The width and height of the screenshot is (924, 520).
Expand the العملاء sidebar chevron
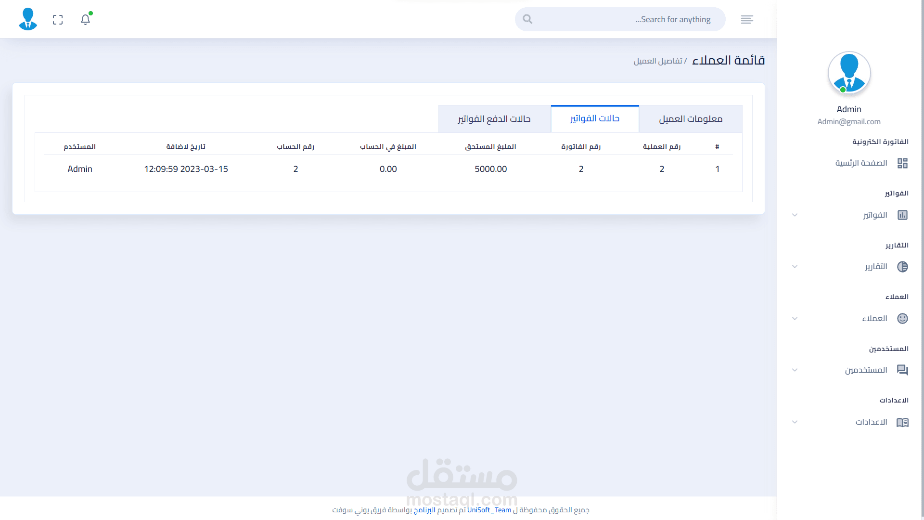pyautogui.click(x=795, y=319)
